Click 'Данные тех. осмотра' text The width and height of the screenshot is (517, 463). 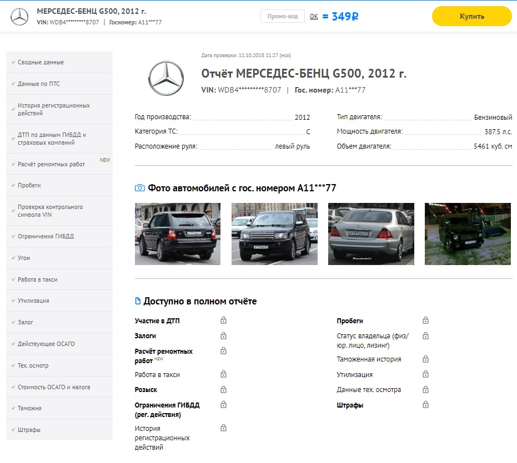click(x=369, y=390)
